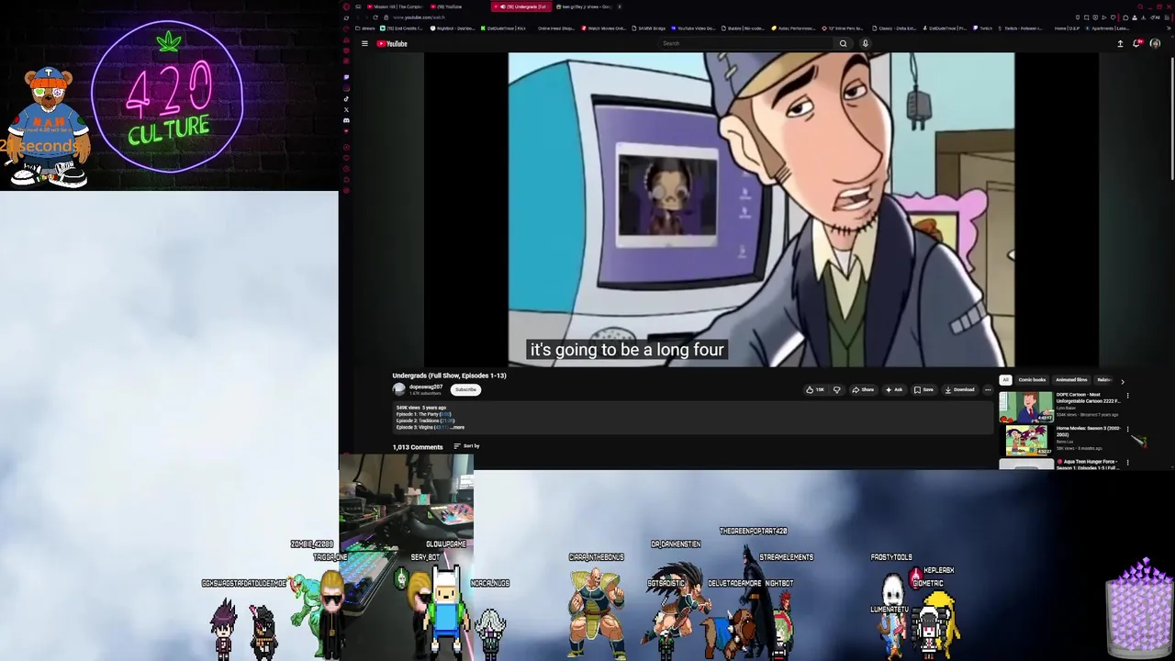This screenshot has height=661, width=1175.
Task: Open YouTube notifications bell
Action: [1136, 43]
